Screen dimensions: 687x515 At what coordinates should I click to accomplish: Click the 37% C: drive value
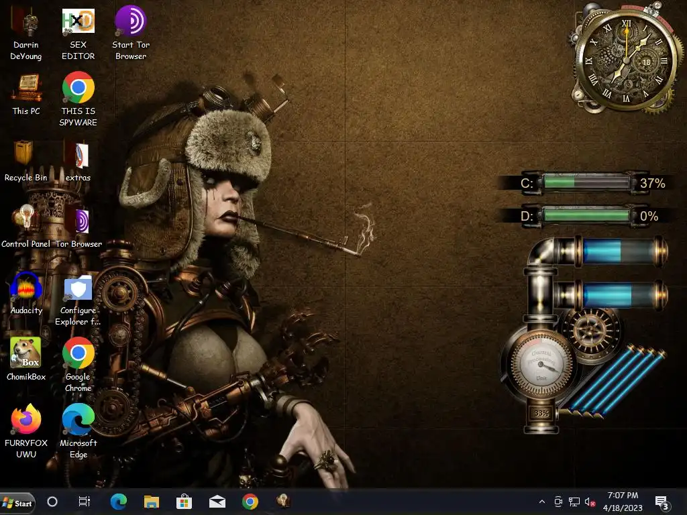pyautogui.click(x=652, y=183)
